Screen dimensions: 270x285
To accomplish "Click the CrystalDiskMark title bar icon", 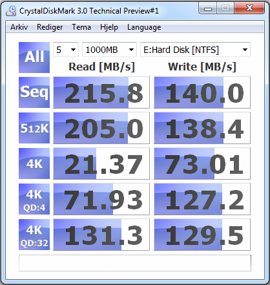I will pos(11,11).
